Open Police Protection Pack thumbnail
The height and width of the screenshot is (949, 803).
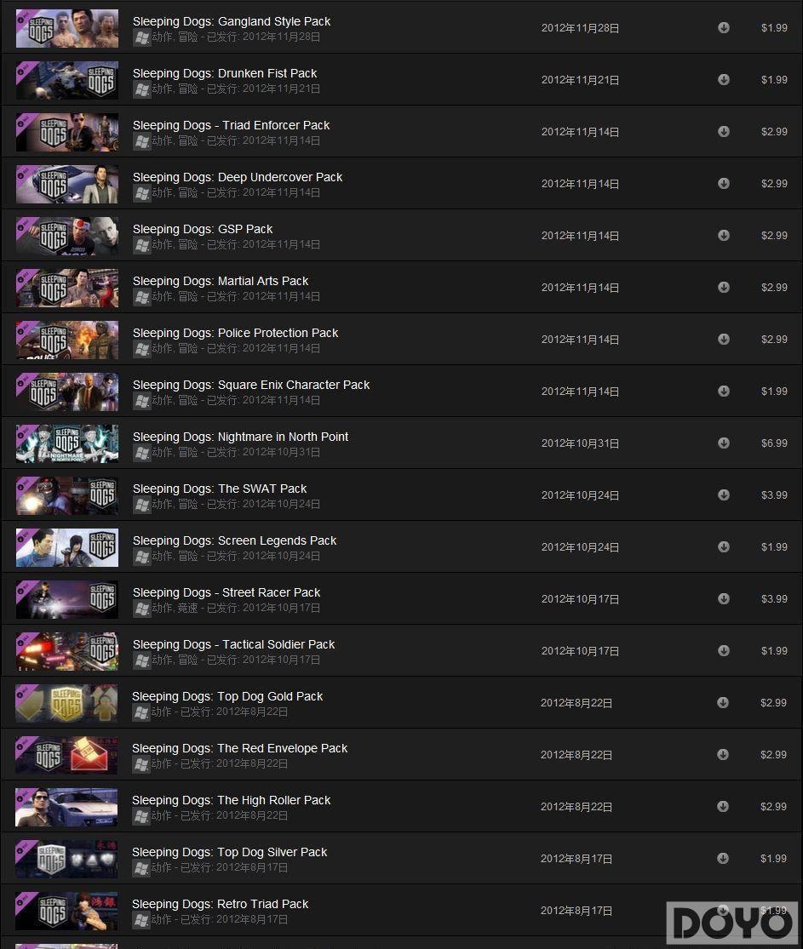point(67,340)
